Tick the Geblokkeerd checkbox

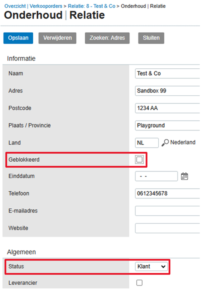click(x=139, y=159)
